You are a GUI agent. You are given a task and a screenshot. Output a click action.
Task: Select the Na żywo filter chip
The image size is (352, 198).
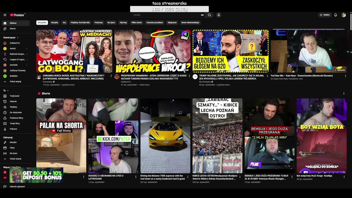click(x=111, y=23)
